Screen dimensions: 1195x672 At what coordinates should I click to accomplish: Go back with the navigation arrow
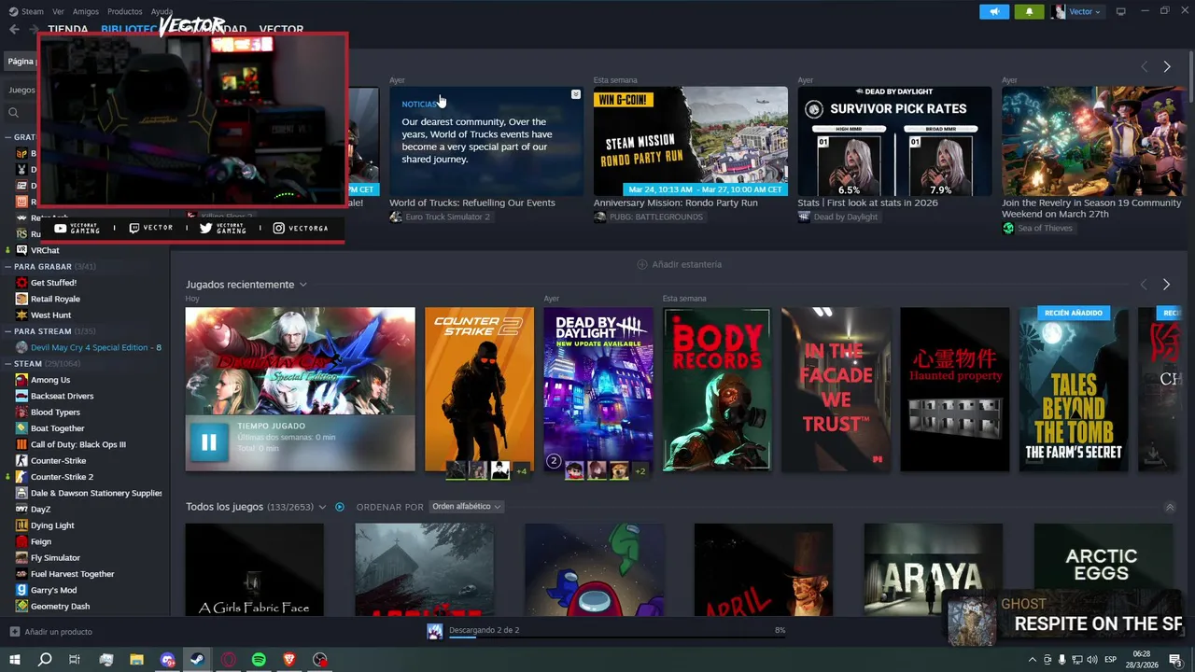pyautogui.click(x=14, y=29)
